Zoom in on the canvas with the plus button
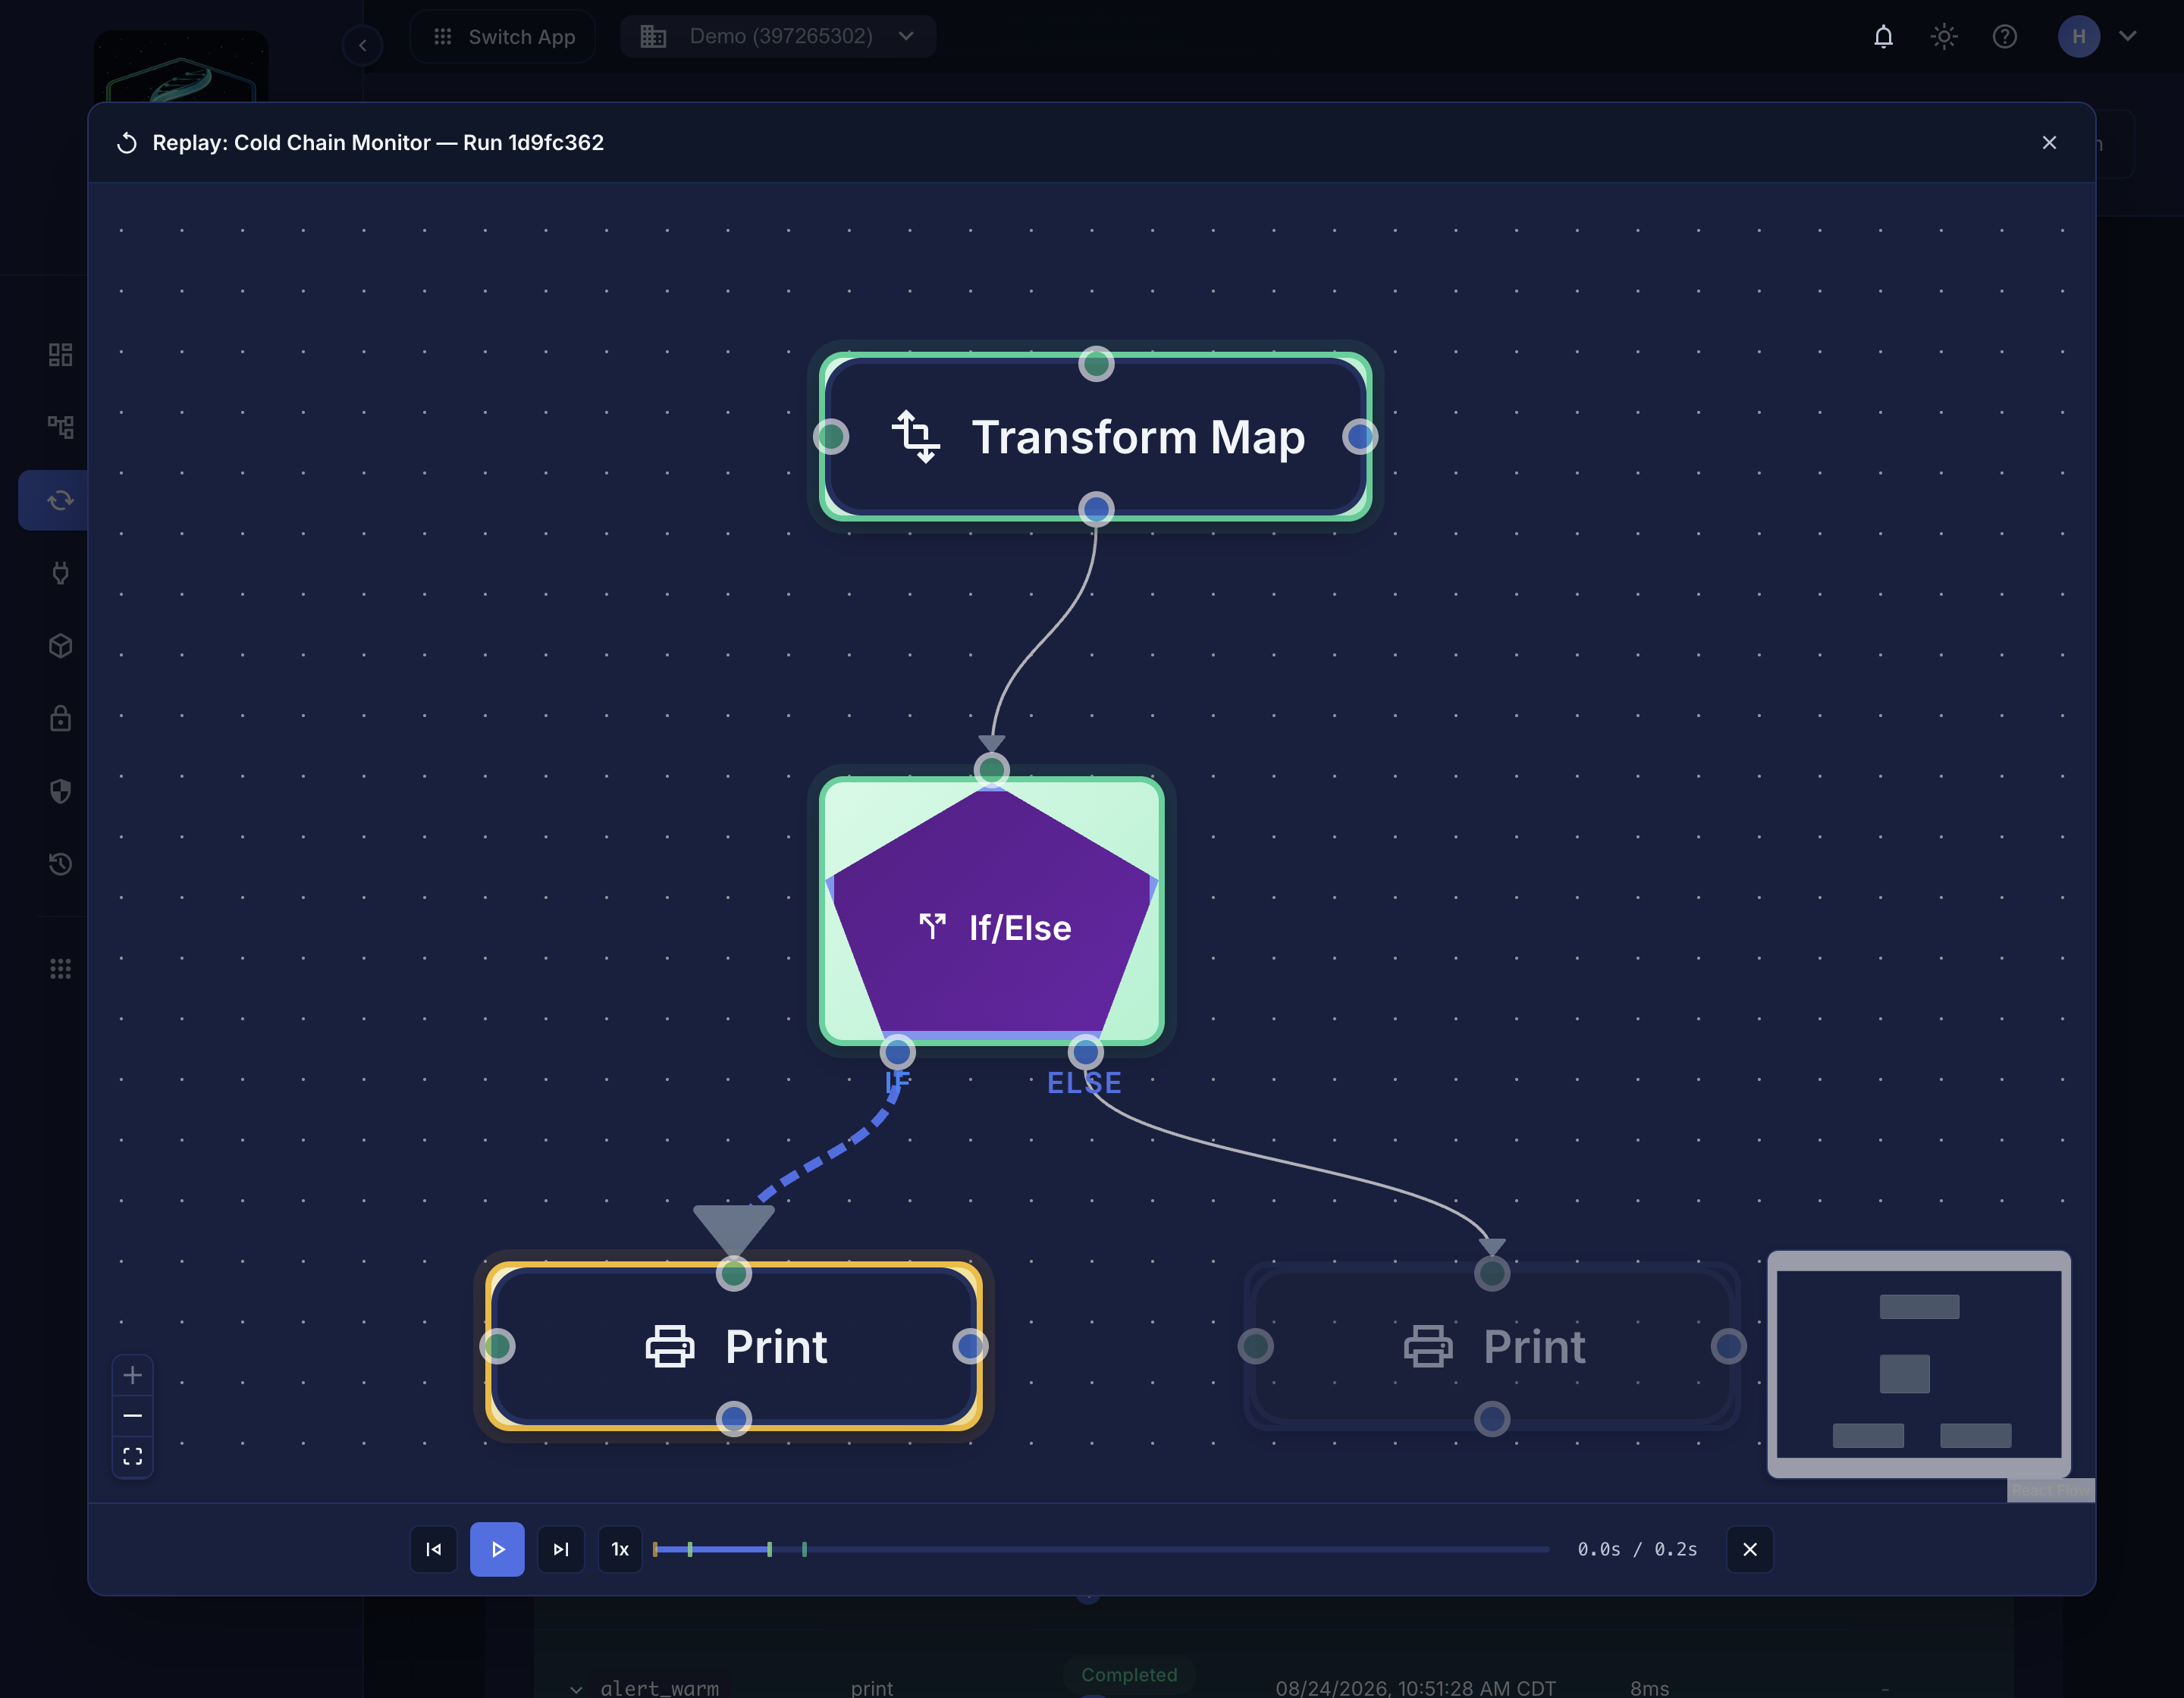 click(x=133, y=1375)
